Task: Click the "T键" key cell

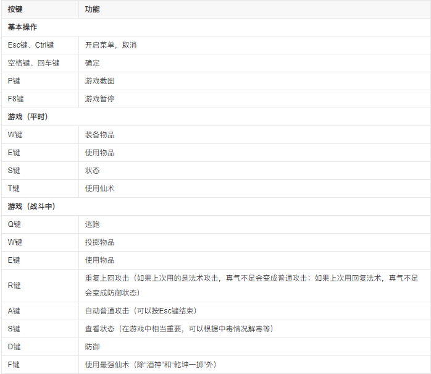Action: 14,189
